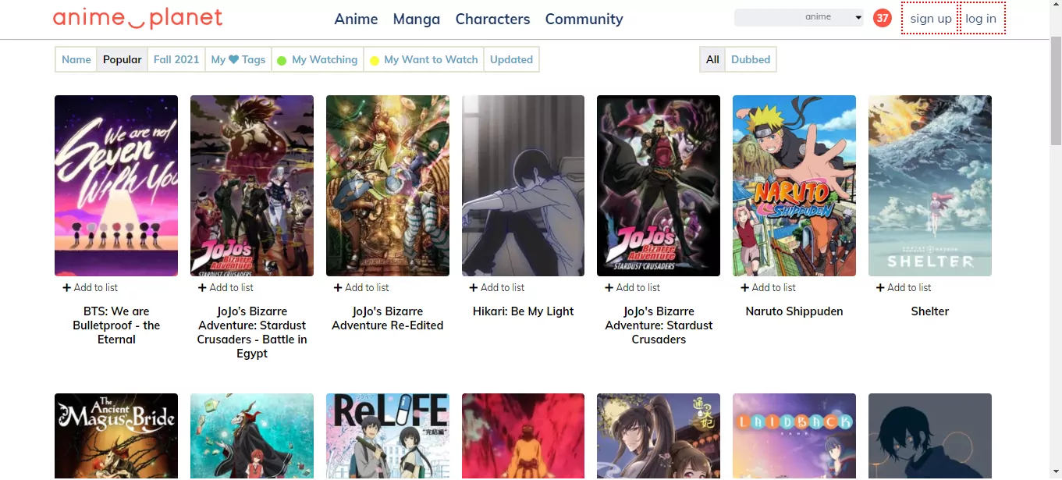Open BTS: We are Bulletproof title link
Screen dimensions: 1062x480
coord(116,325)
